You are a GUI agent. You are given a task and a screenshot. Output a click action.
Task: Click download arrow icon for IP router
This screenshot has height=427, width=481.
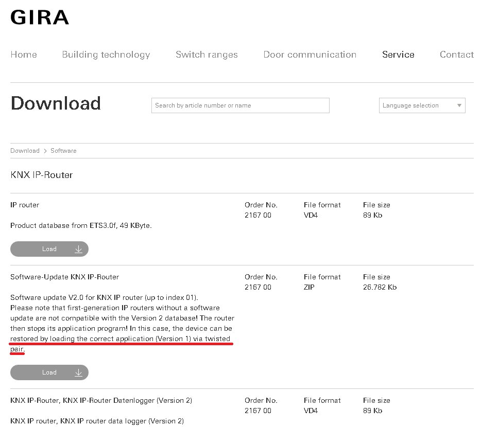click(x=78, y=249)
